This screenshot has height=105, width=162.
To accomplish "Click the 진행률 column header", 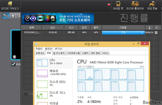I will pos(123,28).
